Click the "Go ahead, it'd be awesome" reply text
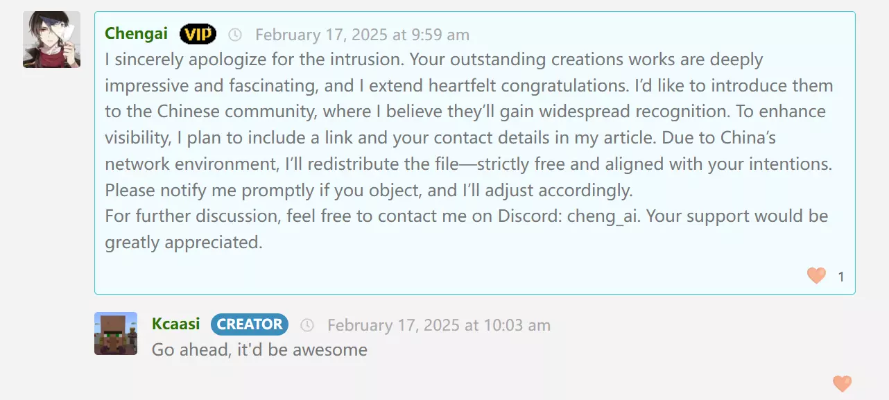889x400 pixels. pyautogui.click(x=259, y=350)
